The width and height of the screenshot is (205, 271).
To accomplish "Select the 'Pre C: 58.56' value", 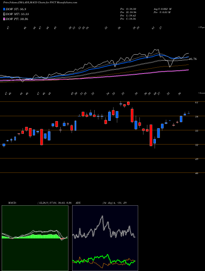I will pyautogui.click(x=128, y=19).
